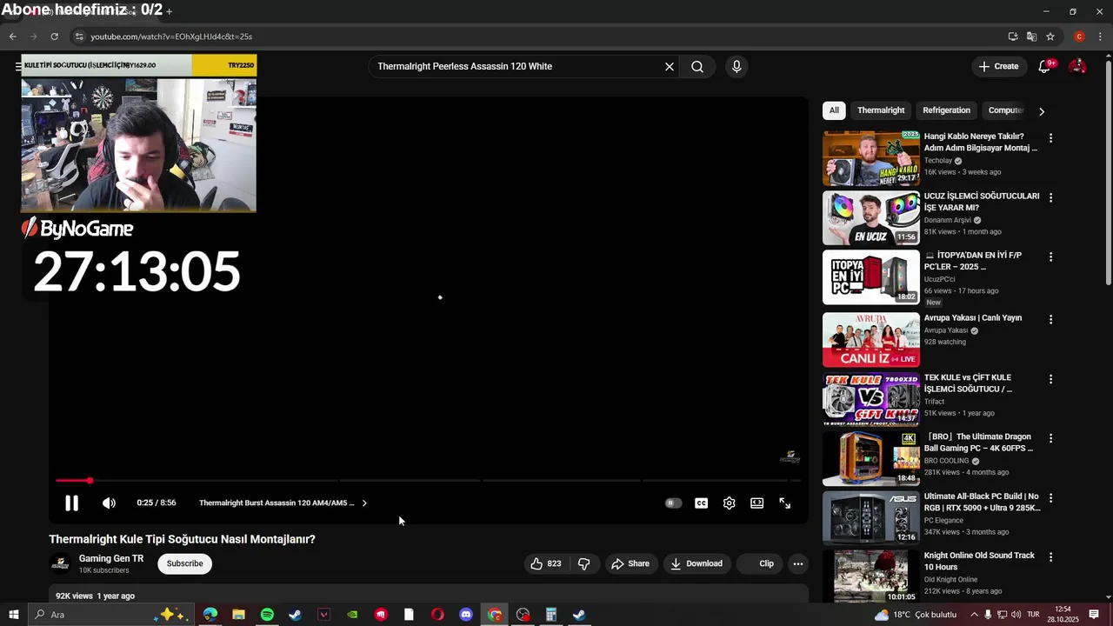
Task: Open options for 'Hangi Kablo Nereye Takılır' video
Action: pyautogui.click(x=1050, y=138)
